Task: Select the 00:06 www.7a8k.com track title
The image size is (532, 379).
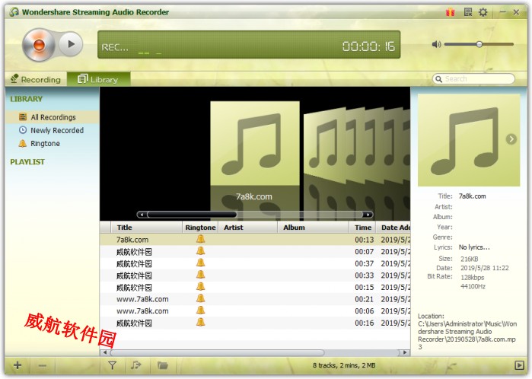Action: [x=142, y=311]
